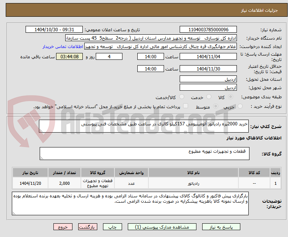Click the resize handle of توضیحات خریدار box
Image resolution: width=288 pixels, height=237 pixels.
[14, 213]
